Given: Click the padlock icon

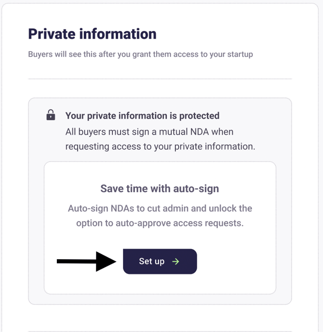Looking at the screenshot, I should [51, 115].
